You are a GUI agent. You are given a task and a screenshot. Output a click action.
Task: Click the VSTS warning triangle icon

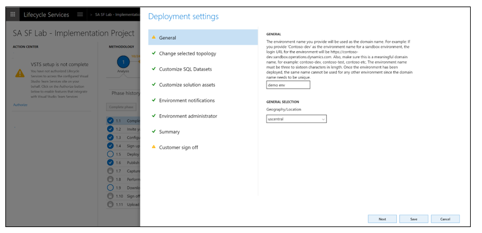click(x=20, y=73)
